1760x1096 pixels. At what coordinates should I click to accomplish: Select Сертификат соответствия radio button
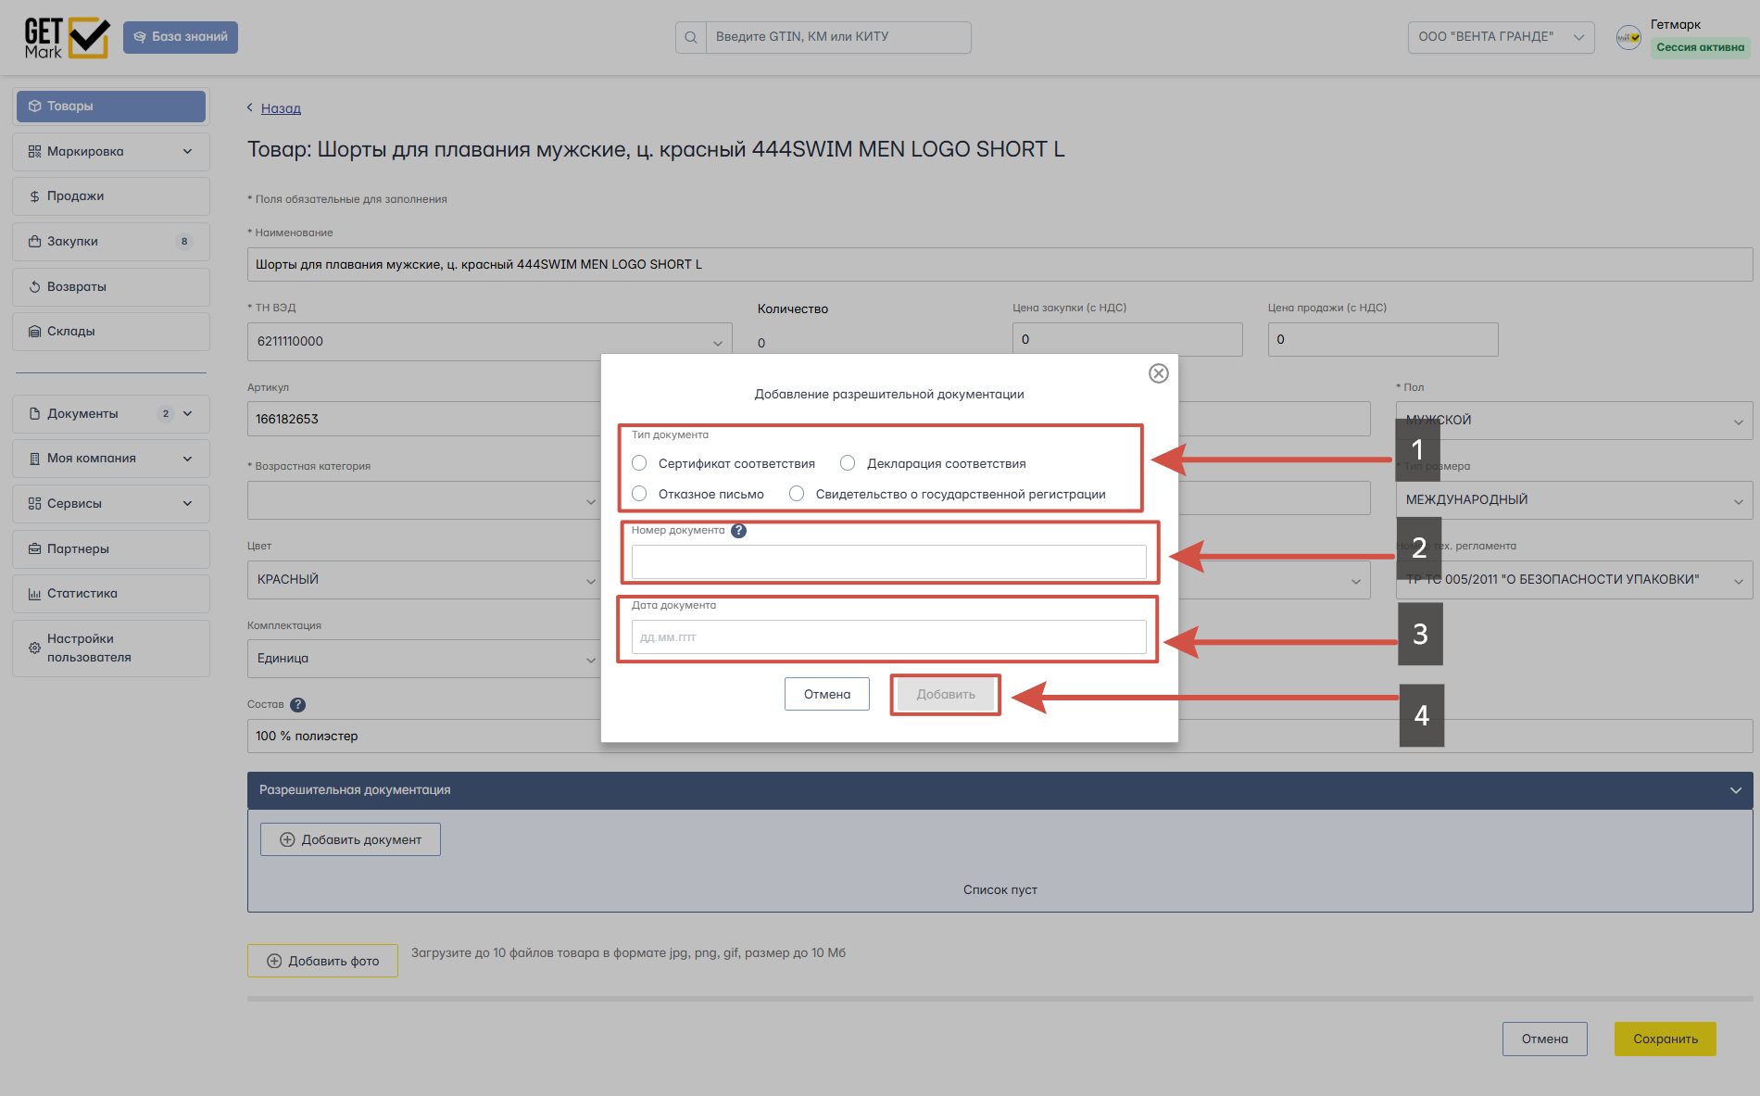[x=639, y=463]
